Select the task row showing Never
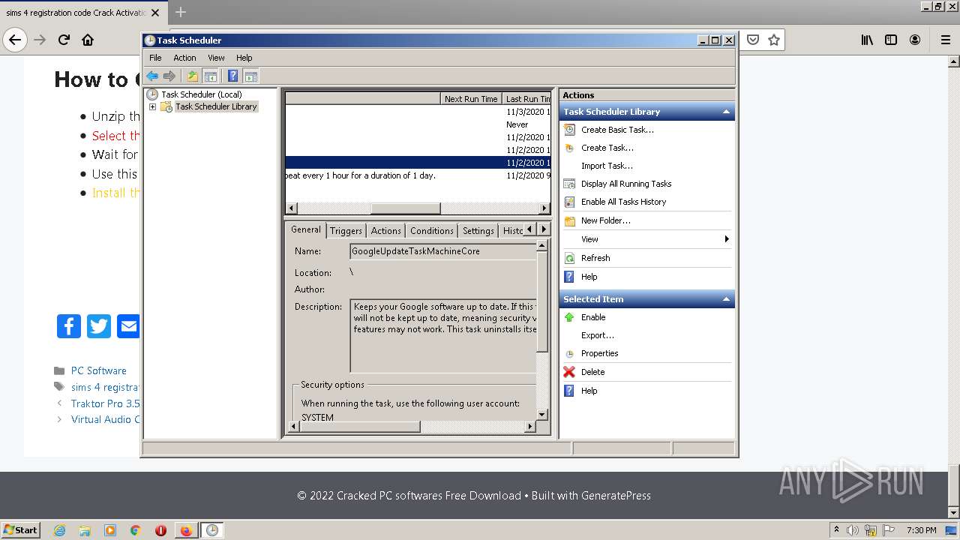 [x=418, y=124]
